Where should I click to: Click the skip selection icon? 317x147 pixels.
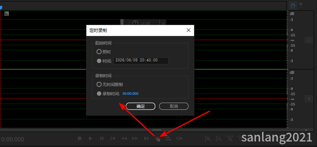coord(179,138)
